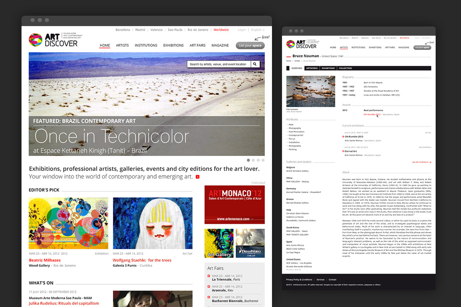
Task: Select Valencia city link in homepage window
Action: (156, 30)
